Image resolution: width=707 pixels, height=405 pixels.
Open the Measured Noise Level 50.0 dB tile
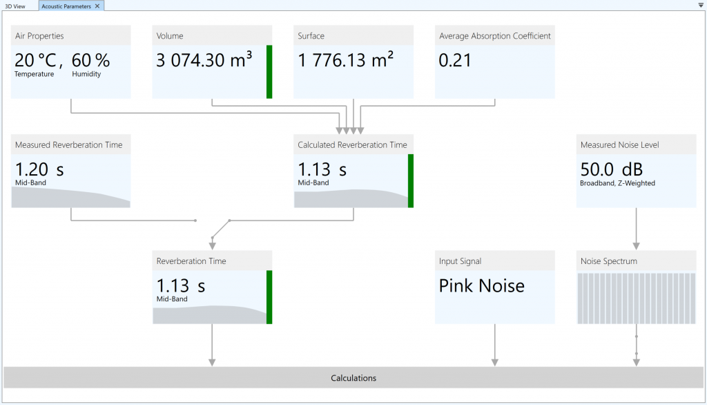coord(636,171)
